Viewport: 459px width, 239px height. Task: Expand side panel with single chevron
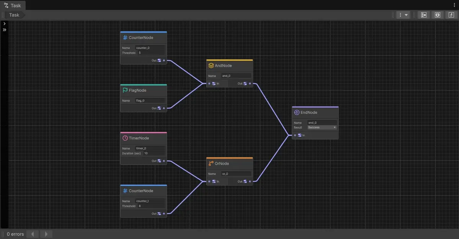point(4,24)
